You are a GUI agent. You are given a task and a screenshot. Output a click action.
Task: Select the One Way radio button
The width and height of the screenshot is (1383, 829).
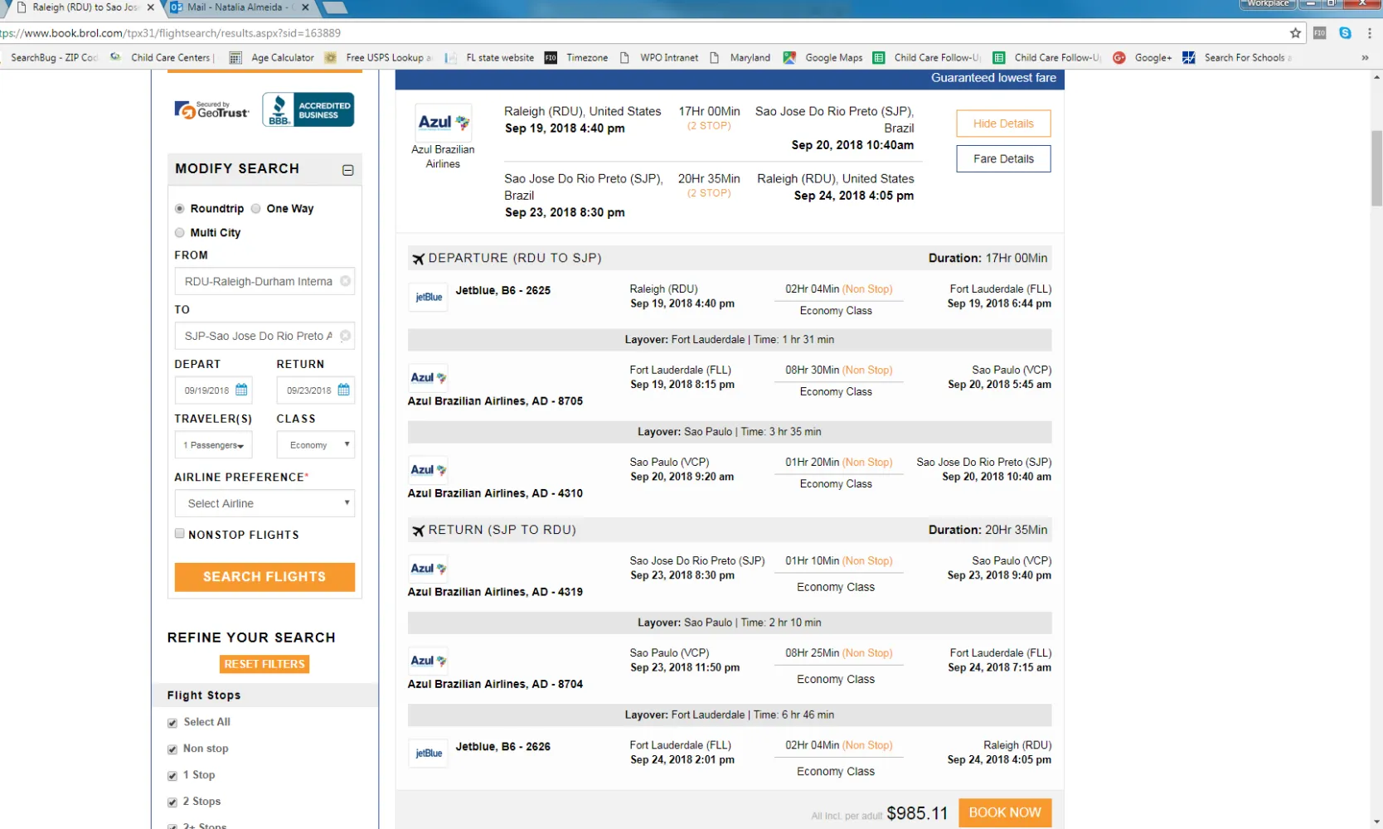[256, 209]
